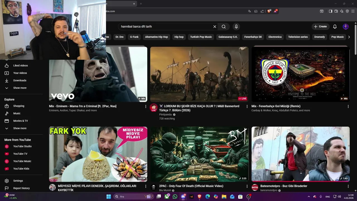Select the Dramedy filter chip
The image size is (357, 201).
click(320, 37)
